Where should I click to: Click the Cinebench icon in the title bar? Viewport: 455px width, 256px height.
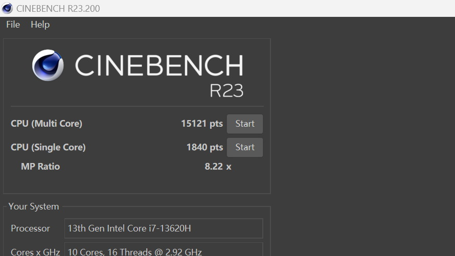(x=7, y=8)
